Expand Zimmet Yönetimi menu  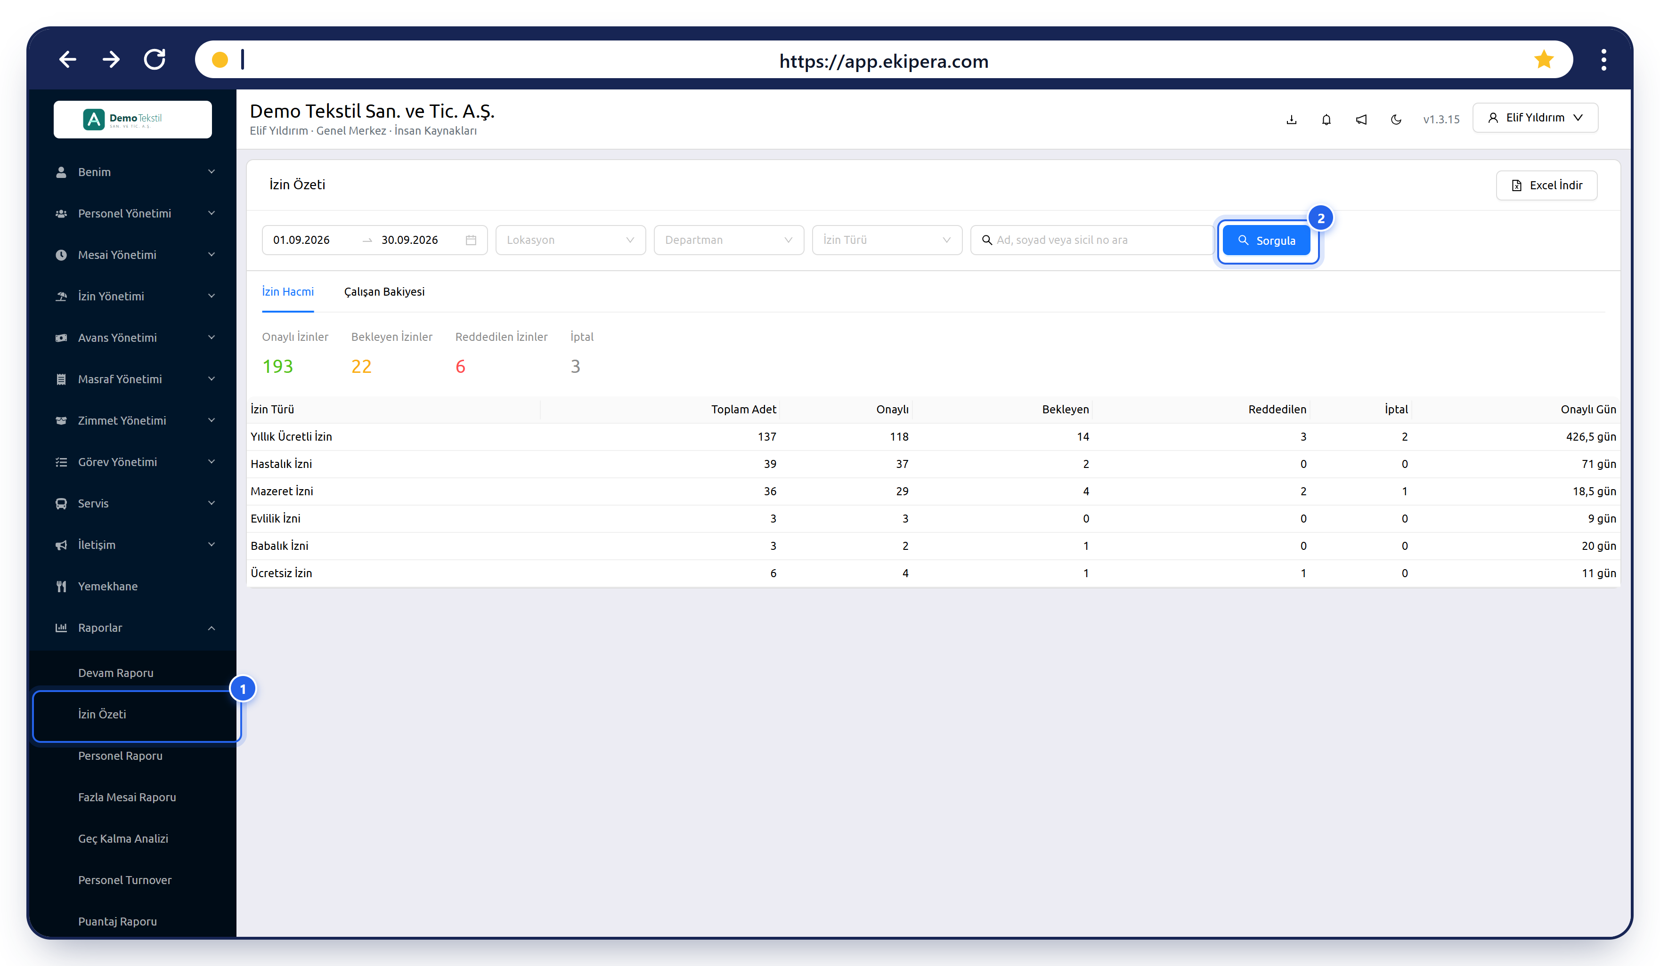(x=132, y=421)
